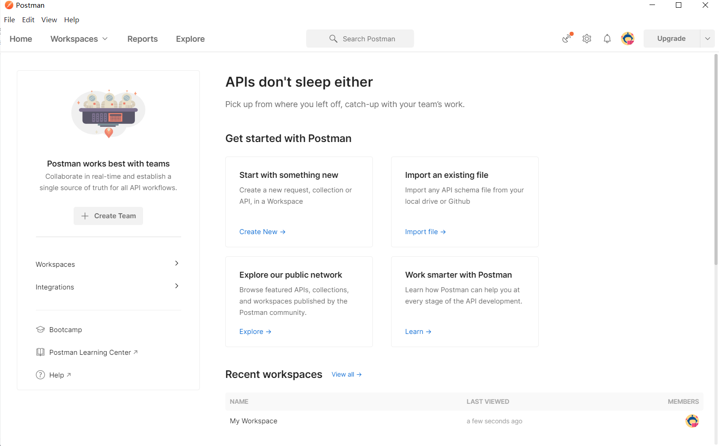Click the NAME column header
Image resolution: width=719 pixels, height=446 pixels.
coord(239,402)
